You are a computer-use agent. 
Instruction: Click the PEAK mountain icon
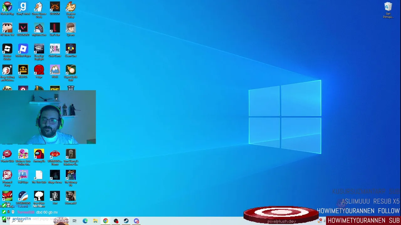[55, 72]
